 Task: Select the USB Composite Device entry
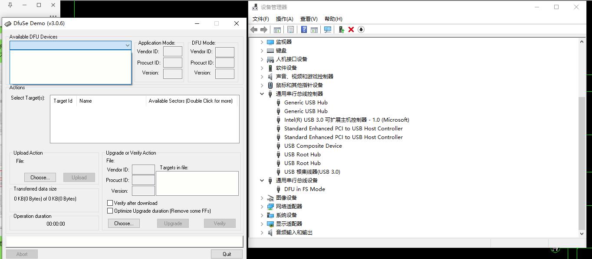pyautogui.click(x=313, y=146)
